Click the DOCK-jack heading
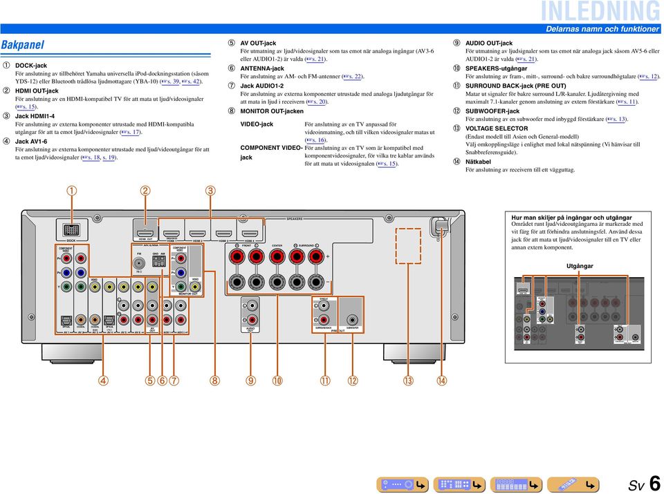The width and height of the screenshot is (664, 494). 31,66
